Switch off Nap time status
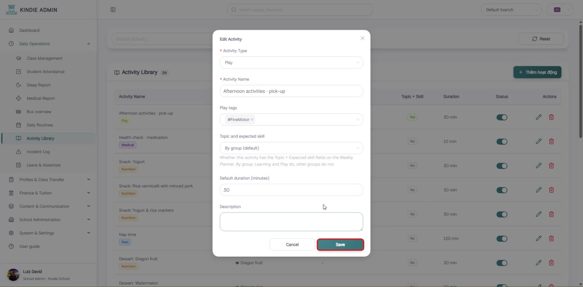 click(502, 239)
